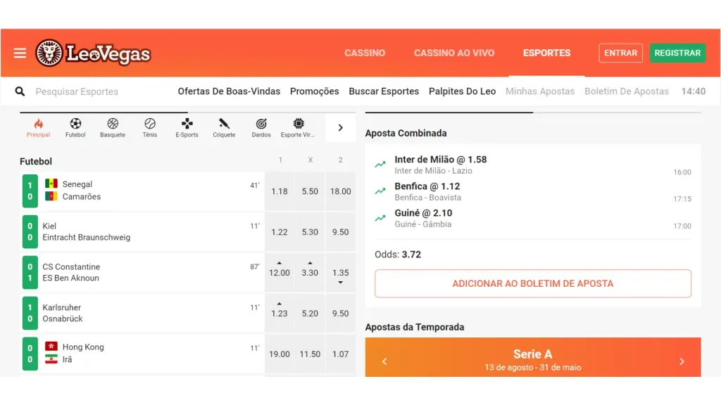Select the Basquete sport icon

pos(113,127)
